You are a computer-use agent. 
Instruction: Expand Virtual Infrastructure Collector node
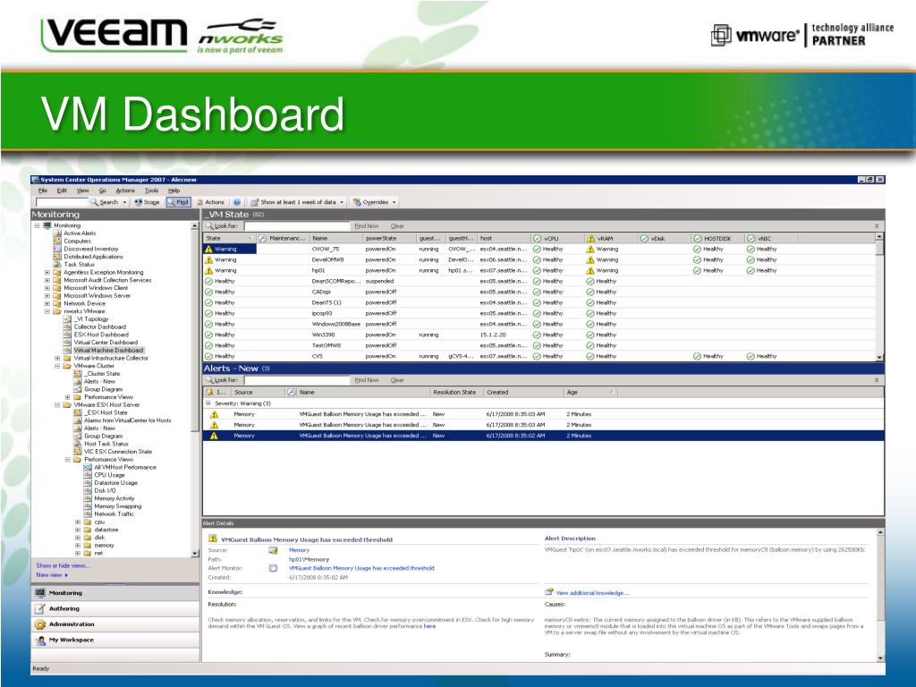point(57,358)
